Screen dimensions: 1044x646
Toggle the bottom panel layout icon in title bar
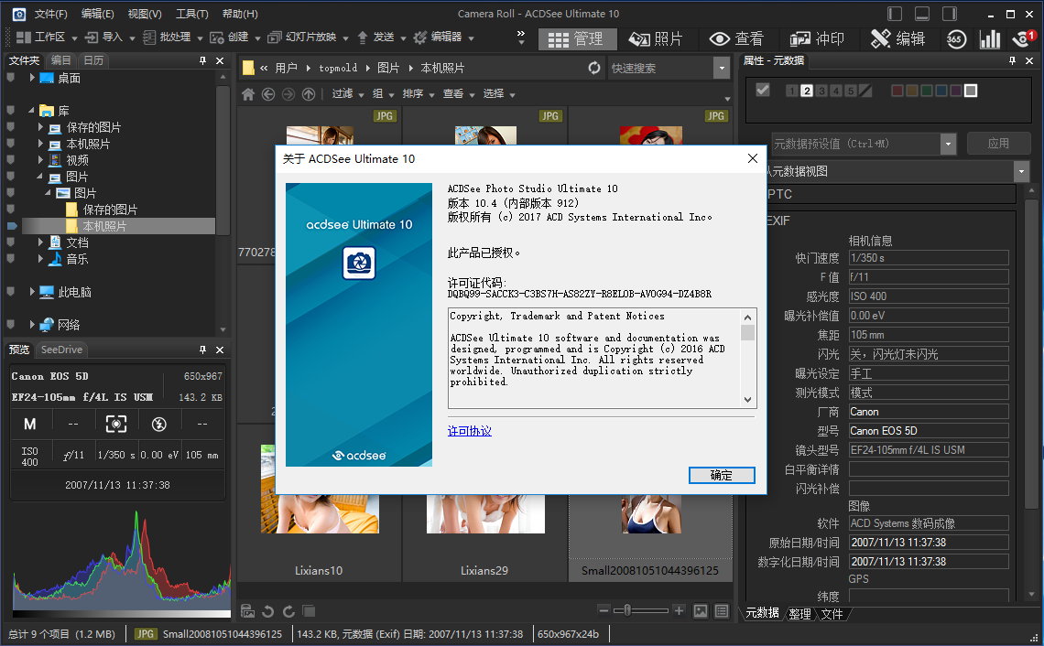coord(922,14)
